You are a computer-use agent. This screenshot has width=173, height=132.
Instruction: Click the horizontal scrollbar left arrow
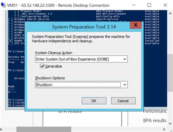[1, 129]
